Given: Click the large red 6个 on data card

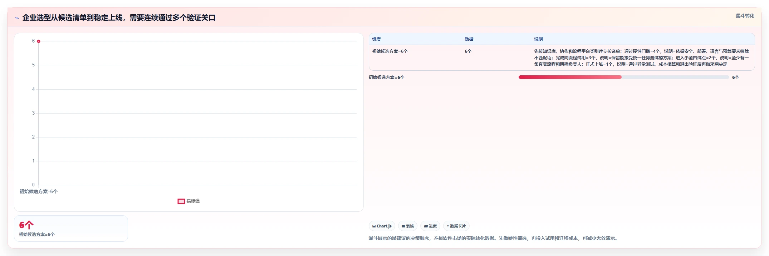Looking at the screenshot, I should (26, 225).
